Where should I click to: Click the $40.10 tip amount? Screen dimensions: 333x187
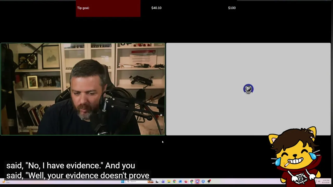coord(156,8)
